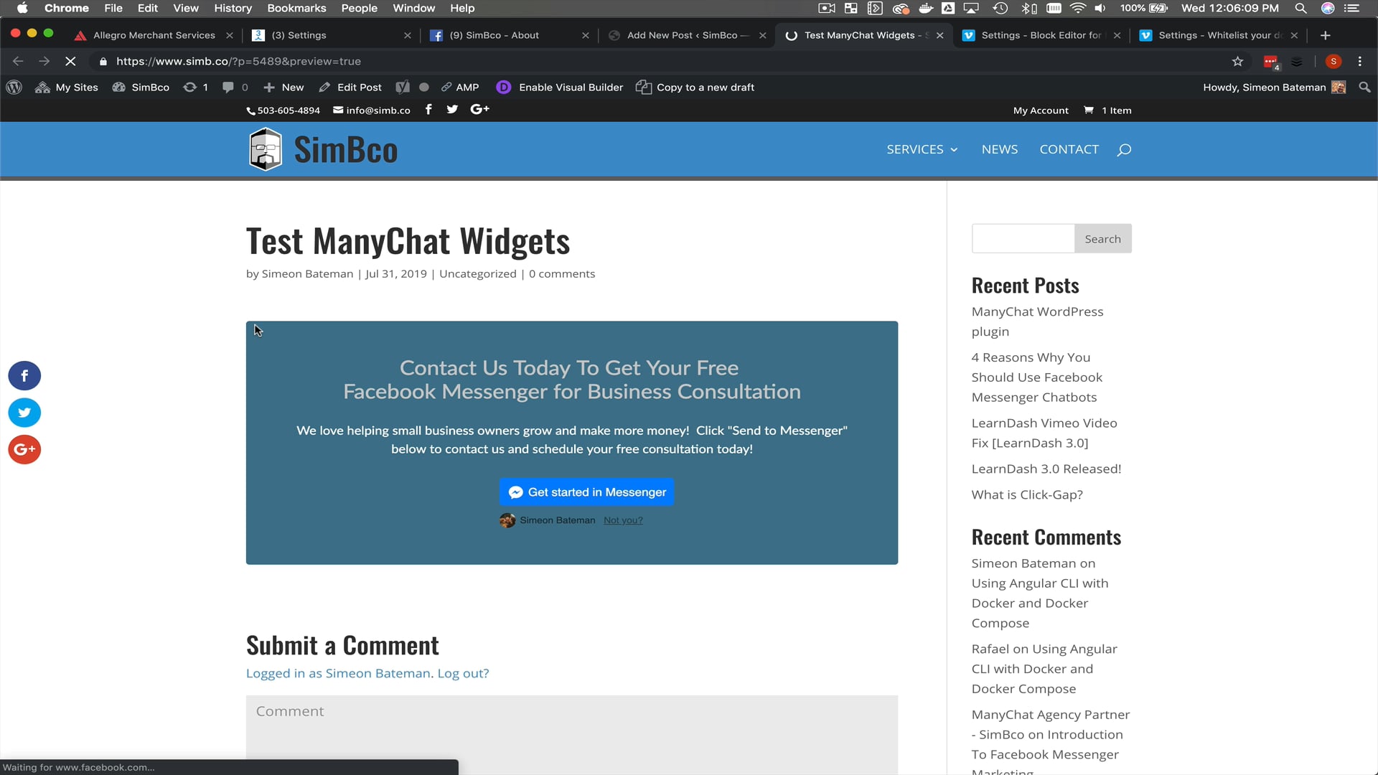Open comments bubble icon in admin bar
The height and width of the screenshot is (775, 1378).
230,87
